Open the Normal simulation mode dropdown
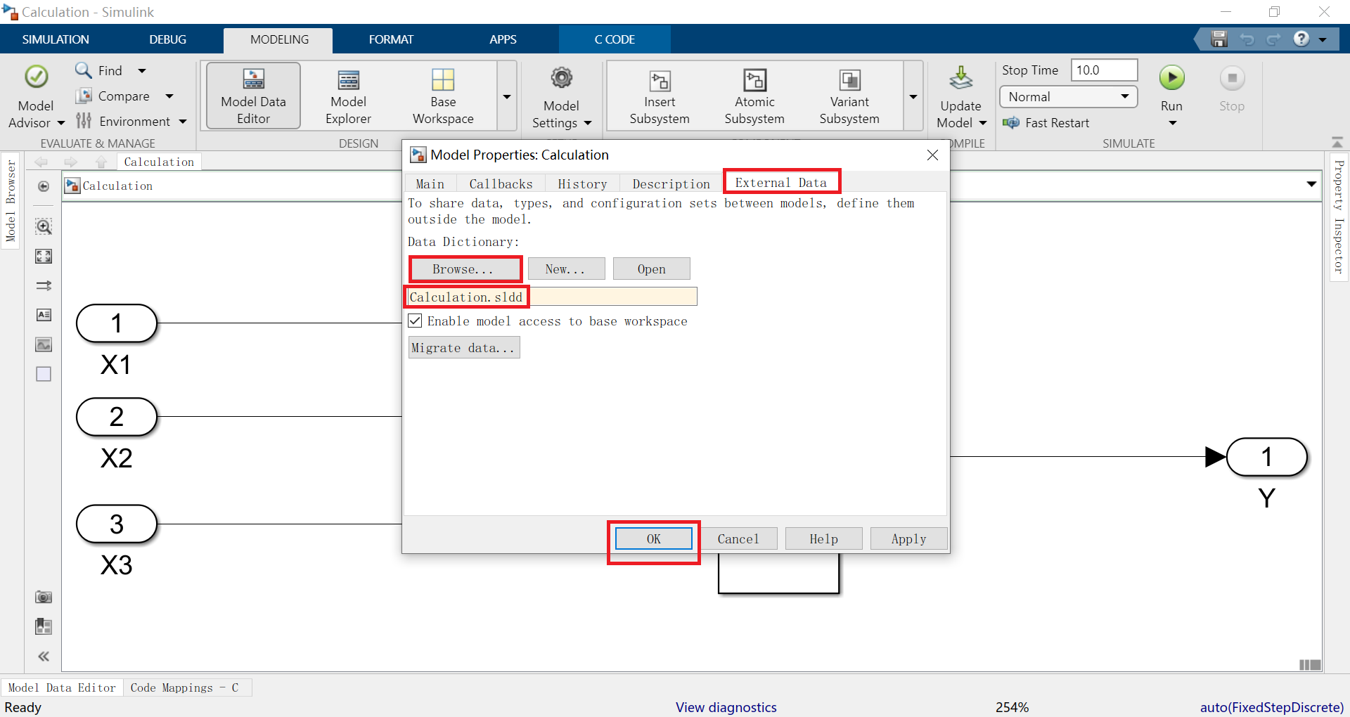The image size is (1350, 717). click(1069, 96)
